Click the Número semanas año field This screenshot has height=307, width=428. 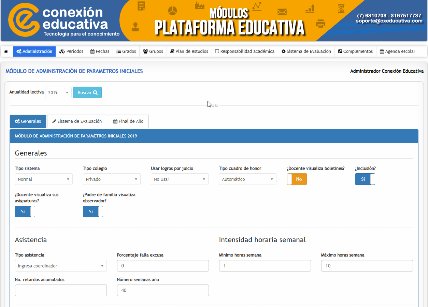coord(163,290)
